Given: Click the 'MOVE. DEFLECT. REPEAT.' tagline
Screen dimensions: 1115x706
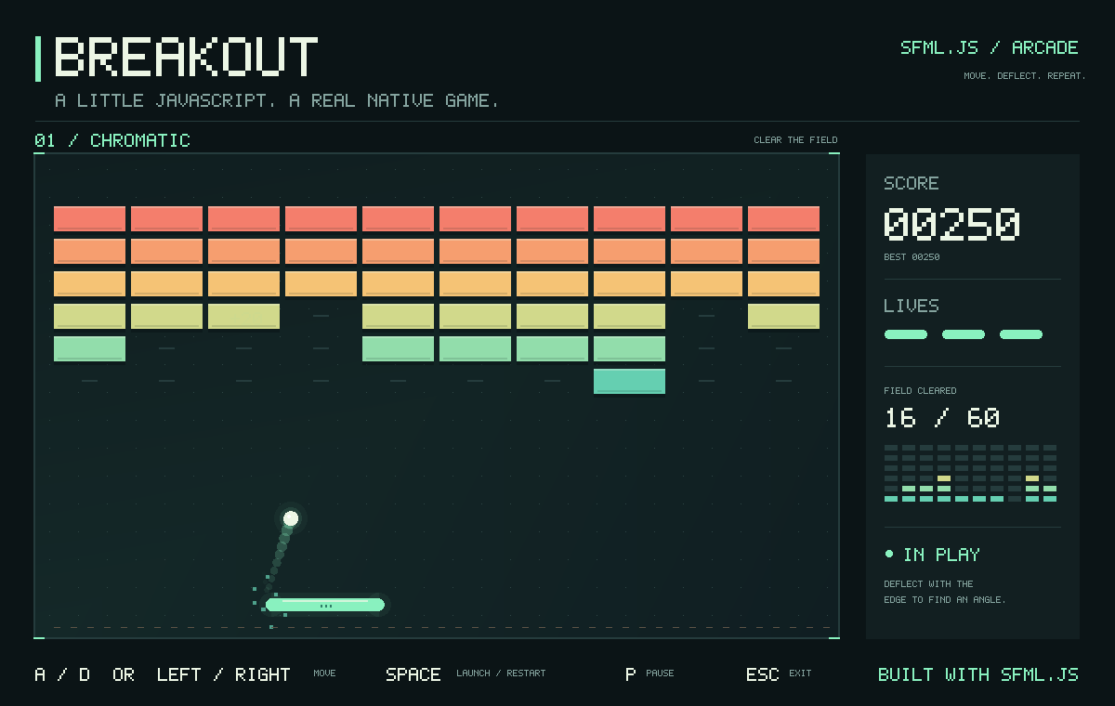Looking at the screenshot, I should pyautogui.click(x=1025, y=76).
